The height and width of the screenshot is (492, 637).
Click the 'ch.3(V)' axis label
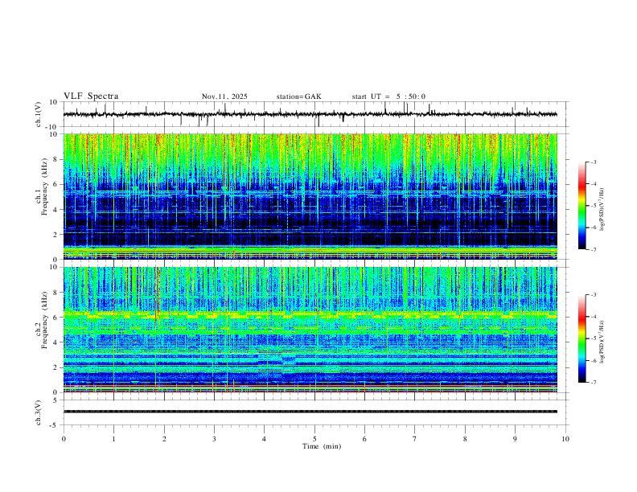39,412
